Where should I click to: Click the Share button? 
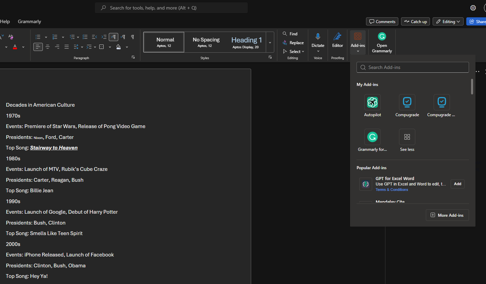pyautogui.click(x=476, y=21)
